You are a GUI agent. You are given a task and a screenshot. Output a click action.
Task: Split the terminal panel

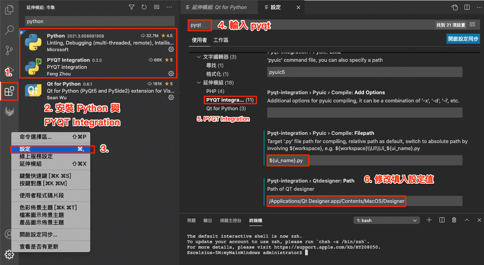coord(442,220)
